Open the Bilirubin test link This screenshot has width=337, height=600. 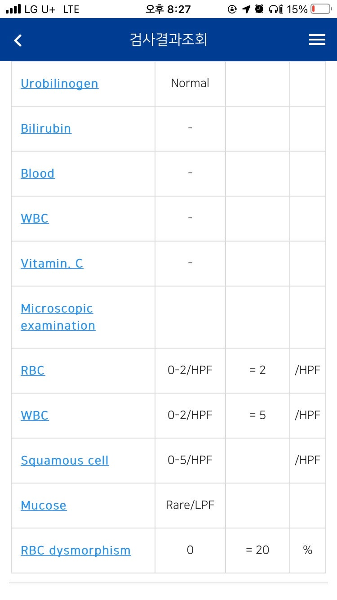tap(46, 129)
